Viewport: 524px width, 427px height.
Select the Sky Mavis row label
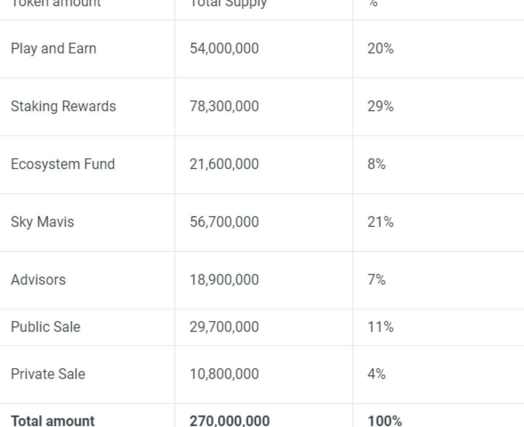click(x=42, y=222)
